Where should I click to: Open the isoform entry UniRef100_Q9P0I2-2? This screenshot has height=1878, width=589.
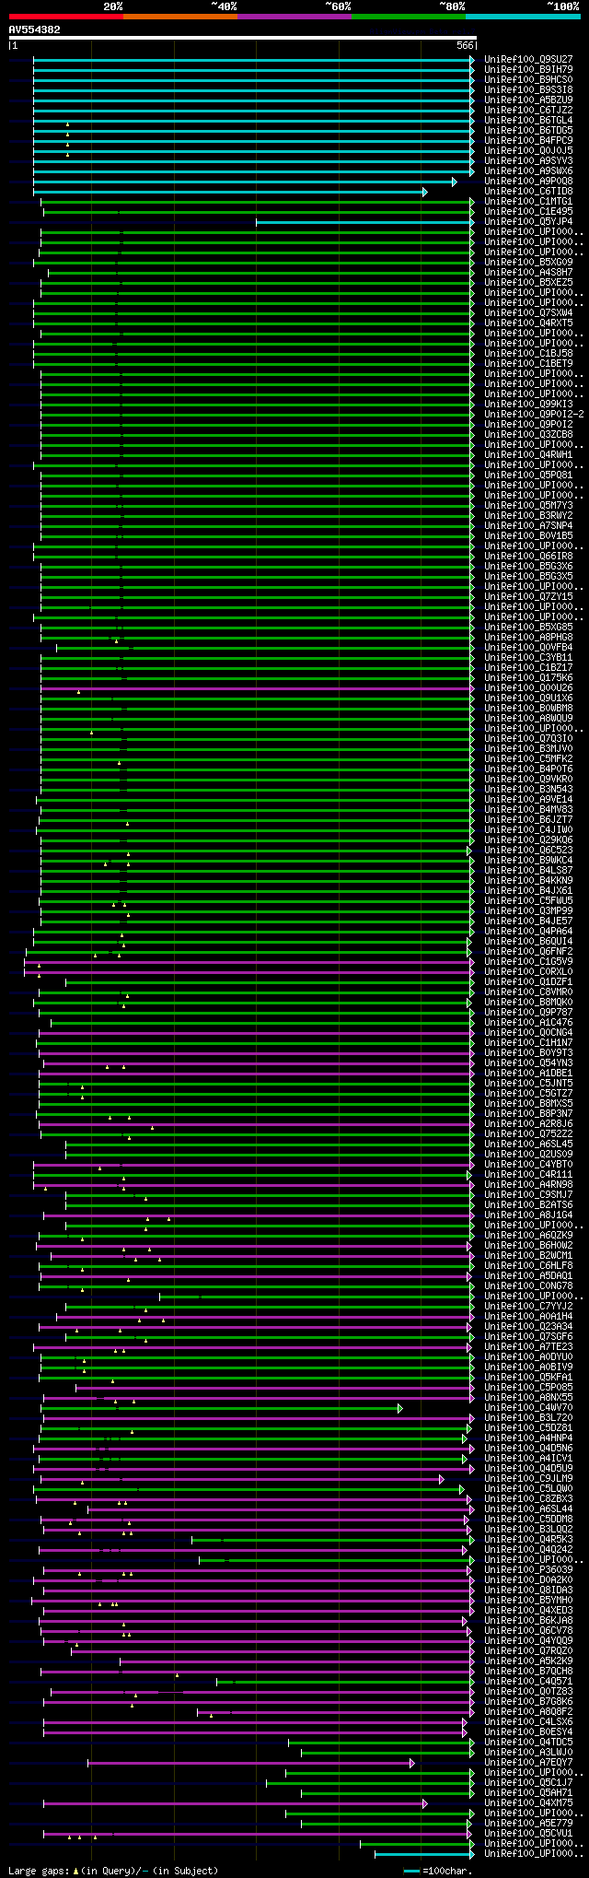pos(534,414)
